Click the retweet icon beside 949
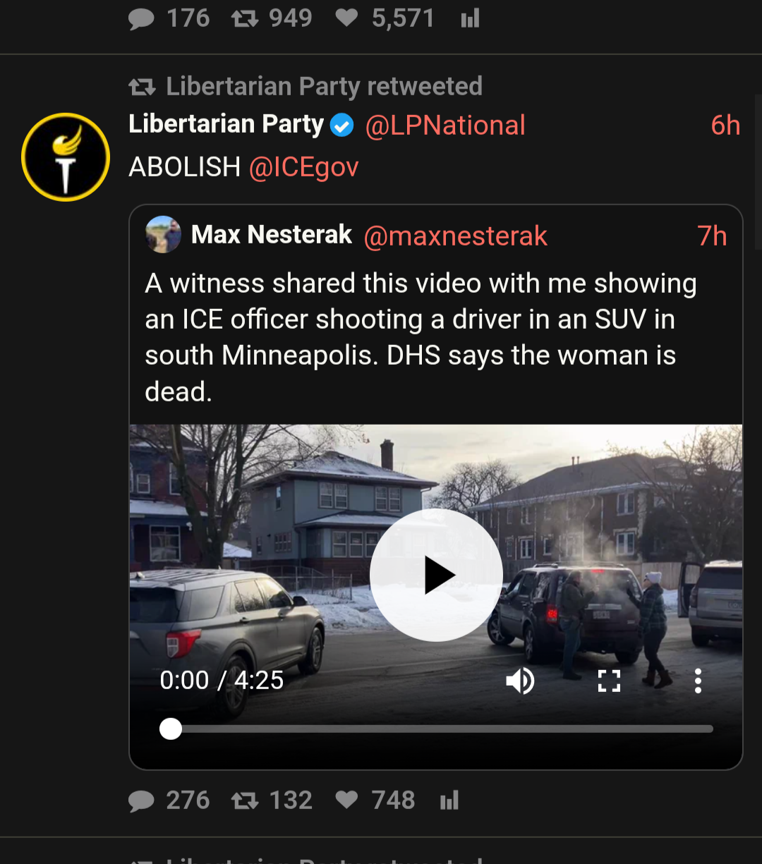 [245, 18]
